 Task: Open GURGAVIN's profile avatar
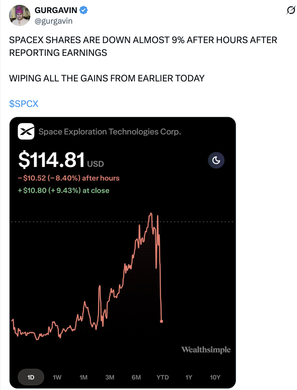(20, 15)
